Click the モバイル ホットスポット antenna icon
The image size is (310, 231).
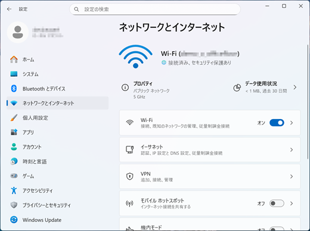coord(130,203)
